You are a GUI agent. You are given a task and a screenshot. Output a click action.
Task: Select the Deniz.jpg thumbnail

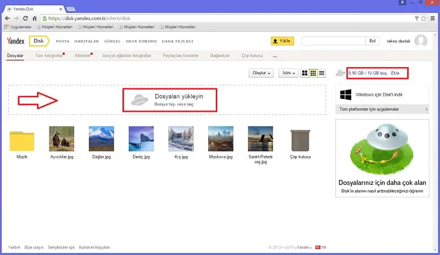pyautogui.click(x=141, y=139)
